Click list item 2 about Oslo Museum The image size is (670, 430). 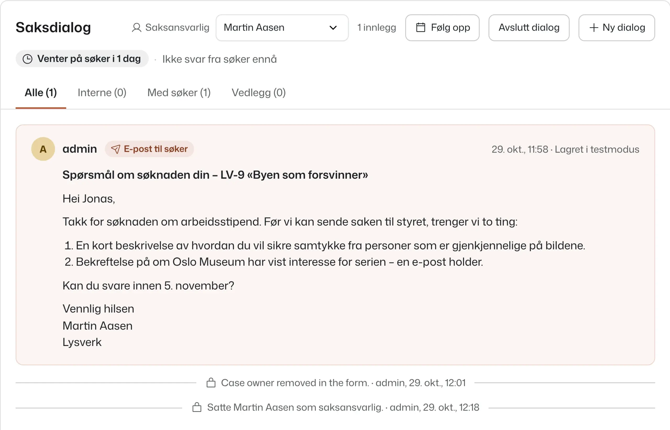click(273, 262)
